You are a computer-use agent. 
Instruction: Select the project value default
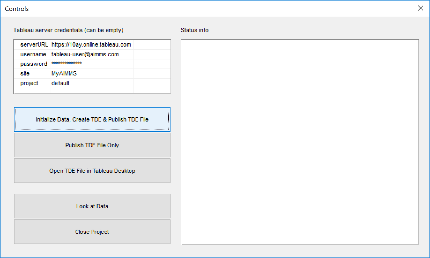point(91,83)
